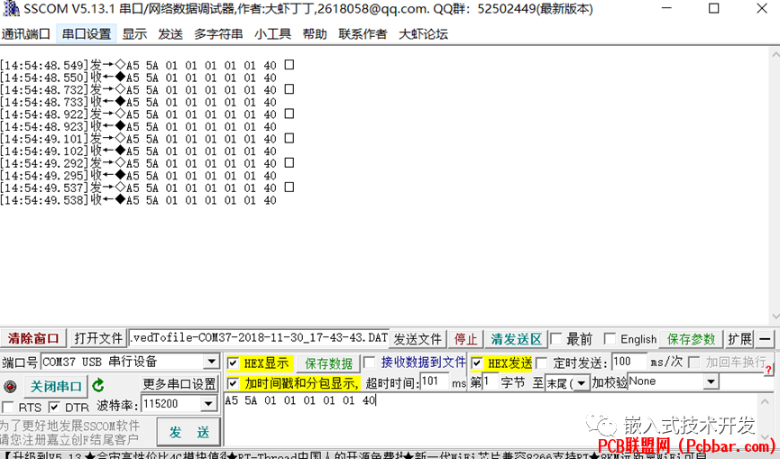This screenshot has height=459, width=780.
Task: Click the 定时发送 interval field showing 100
Action: click(x=629, y=362)
